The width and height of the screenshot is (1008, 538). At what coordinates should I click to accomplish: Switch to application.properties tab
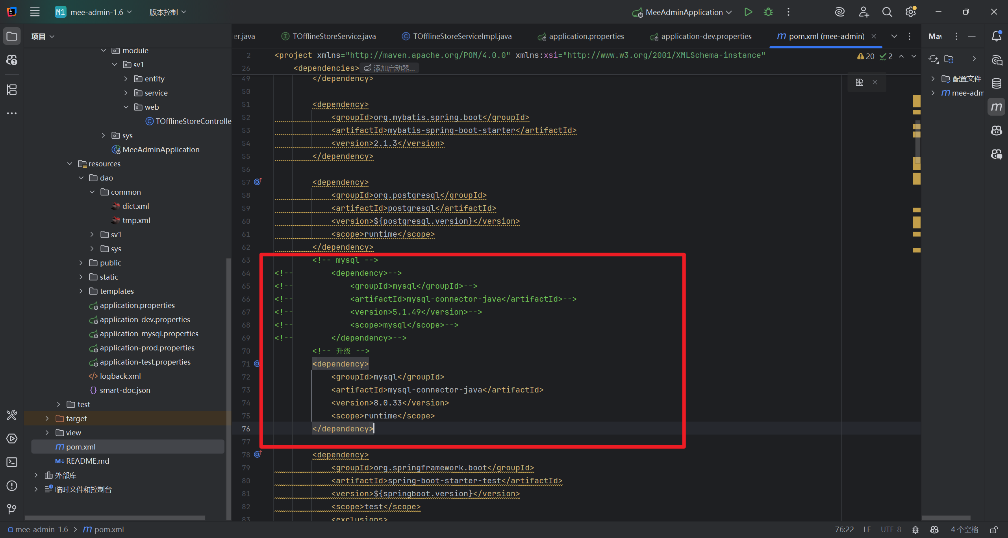[x=581, y=36]
